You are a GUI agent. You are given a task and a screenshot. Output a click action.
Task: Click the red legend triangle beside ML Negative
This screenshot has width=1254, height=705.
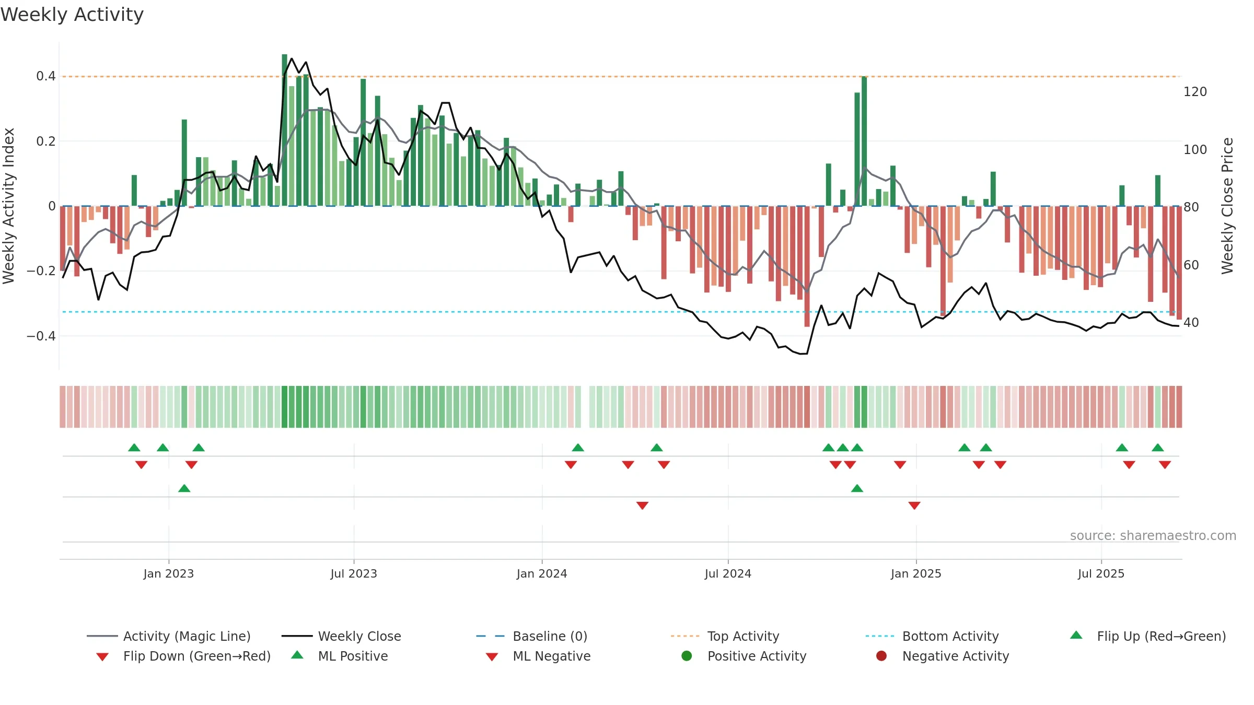(x=492, y=657)
